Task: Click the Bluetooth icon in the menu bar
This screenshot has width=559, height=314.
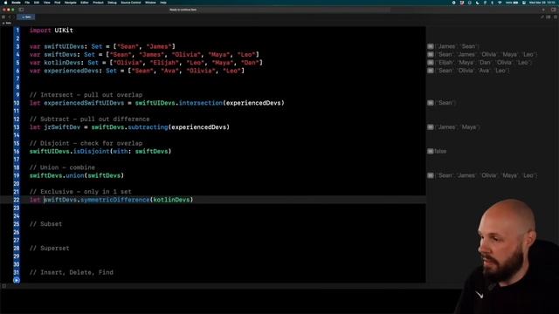Action: pyautogui.click(x=492, y=3)
